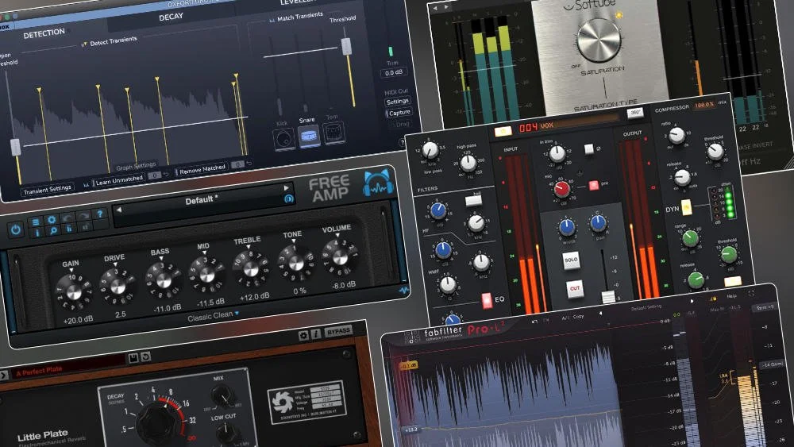Click the Free Amp VOLUME knob
The height and width of the screenshot is (447, 794).
click(340, 256)
